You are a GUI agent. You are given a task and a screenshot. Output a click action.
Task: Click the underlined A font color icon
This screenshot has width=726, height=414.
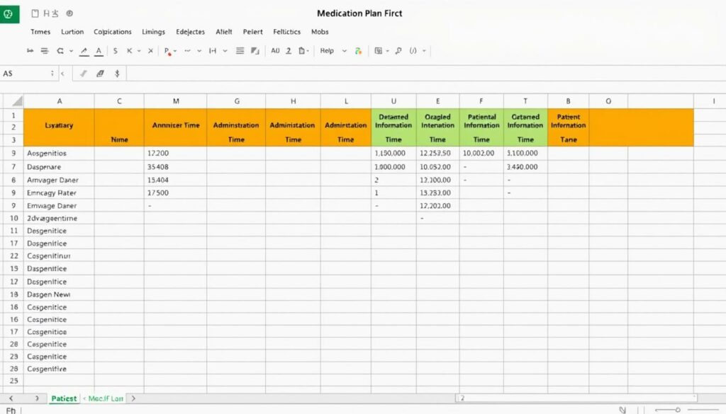[99, 51]
